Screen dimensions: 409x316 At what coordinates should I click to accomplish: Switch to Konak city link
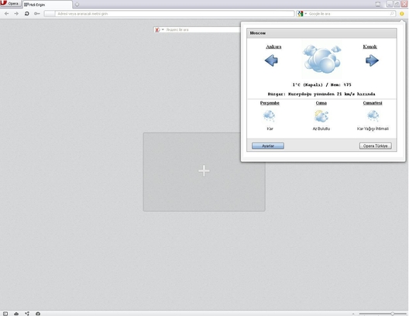(x=369, y=46)
